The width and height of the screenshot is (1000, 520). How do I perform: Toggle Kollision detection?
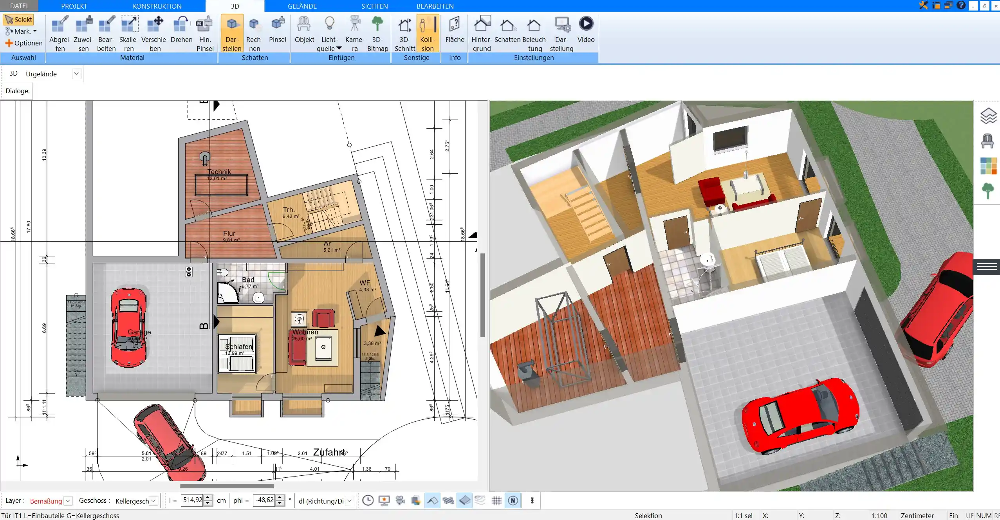coord(428,33)
